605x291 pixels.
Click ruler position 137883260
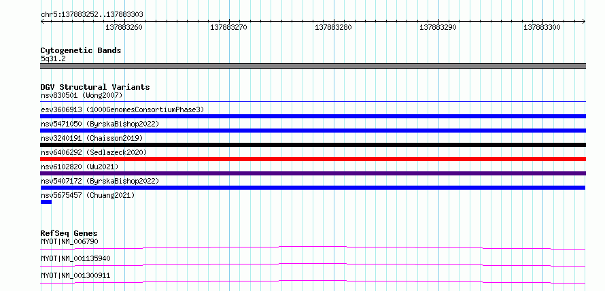(124, 28)
